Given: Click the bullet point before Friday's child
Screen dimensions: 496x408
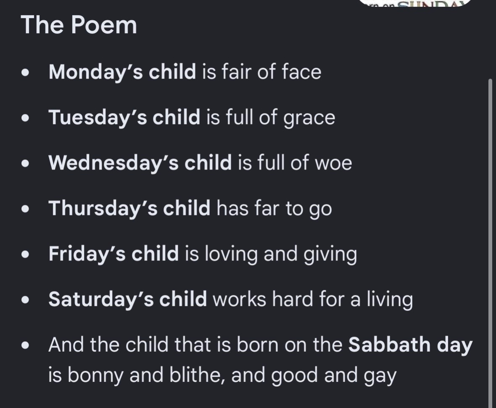Looking at the screenshot, I should pyautogui.click(x=25, y=255).
